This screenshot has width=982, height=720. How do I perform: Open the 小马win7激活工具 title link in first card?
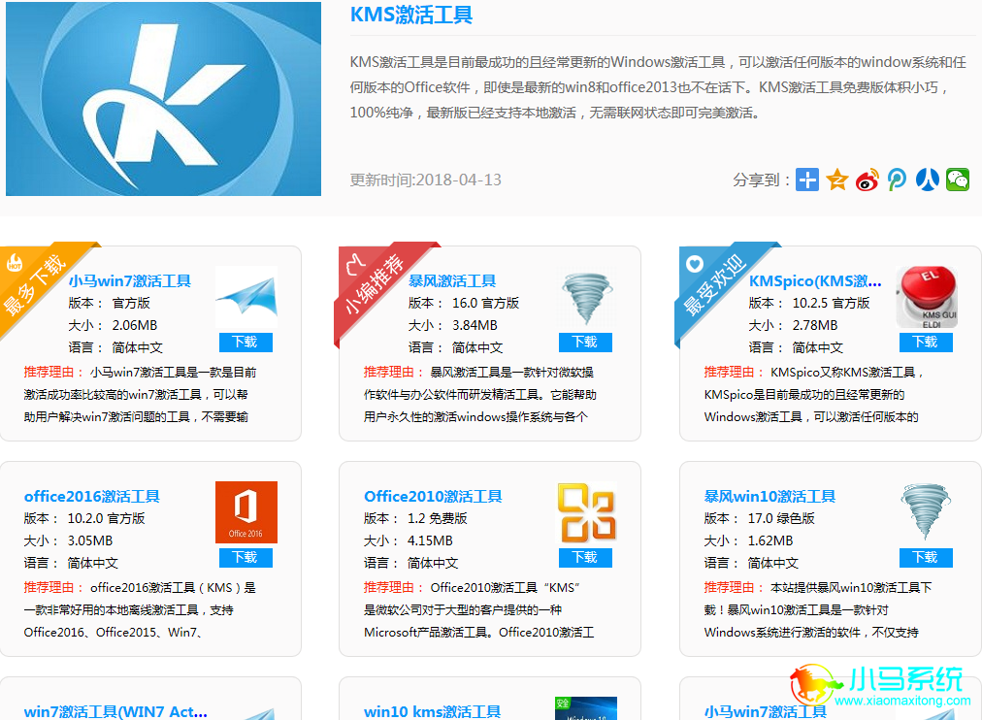(130, 281)
